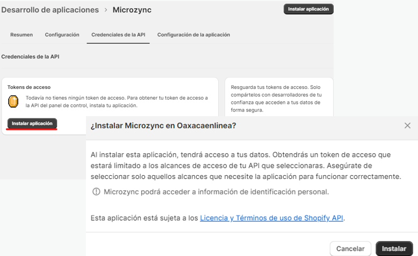Click Instalar aplicación in Tokens de acceso card
The width and height of the screenshot is (418, 256).
pos(32,123)
